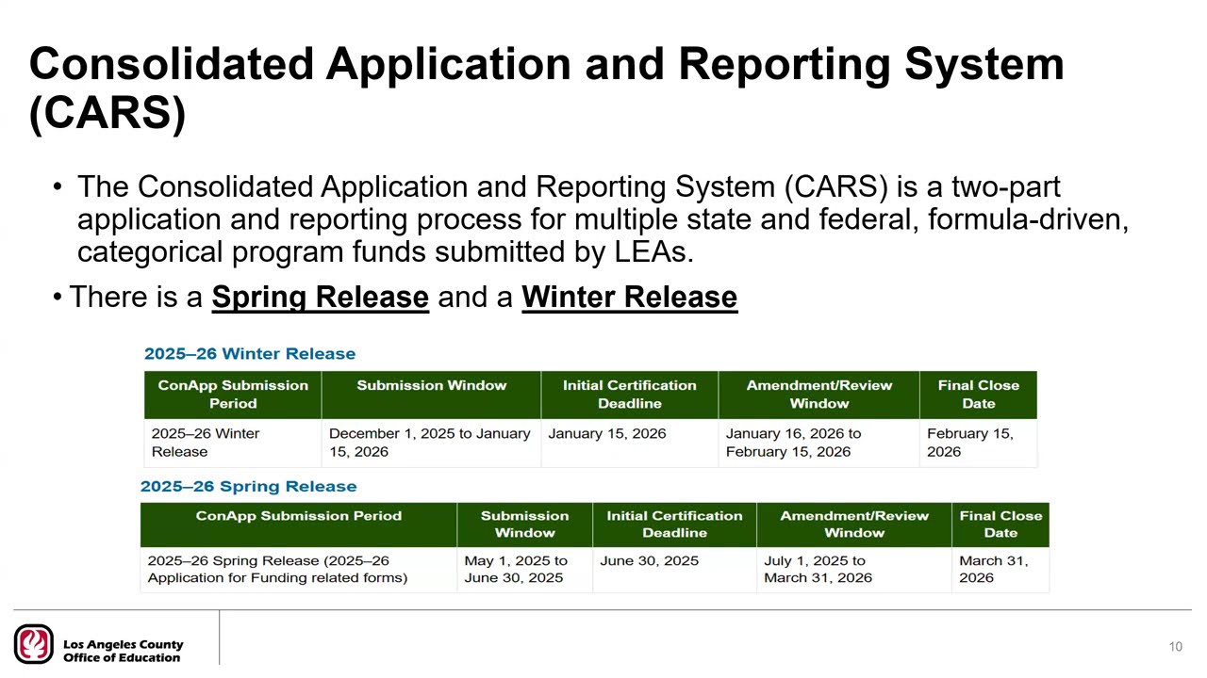
Task: Click Spring table header Final Close Date
Action: tap(1000, 525)
